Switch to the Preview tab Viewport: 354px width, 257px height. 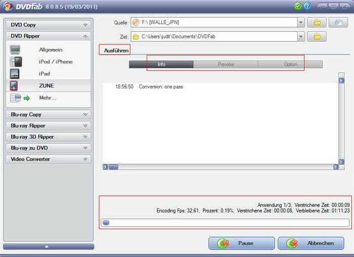coord(226,65)
